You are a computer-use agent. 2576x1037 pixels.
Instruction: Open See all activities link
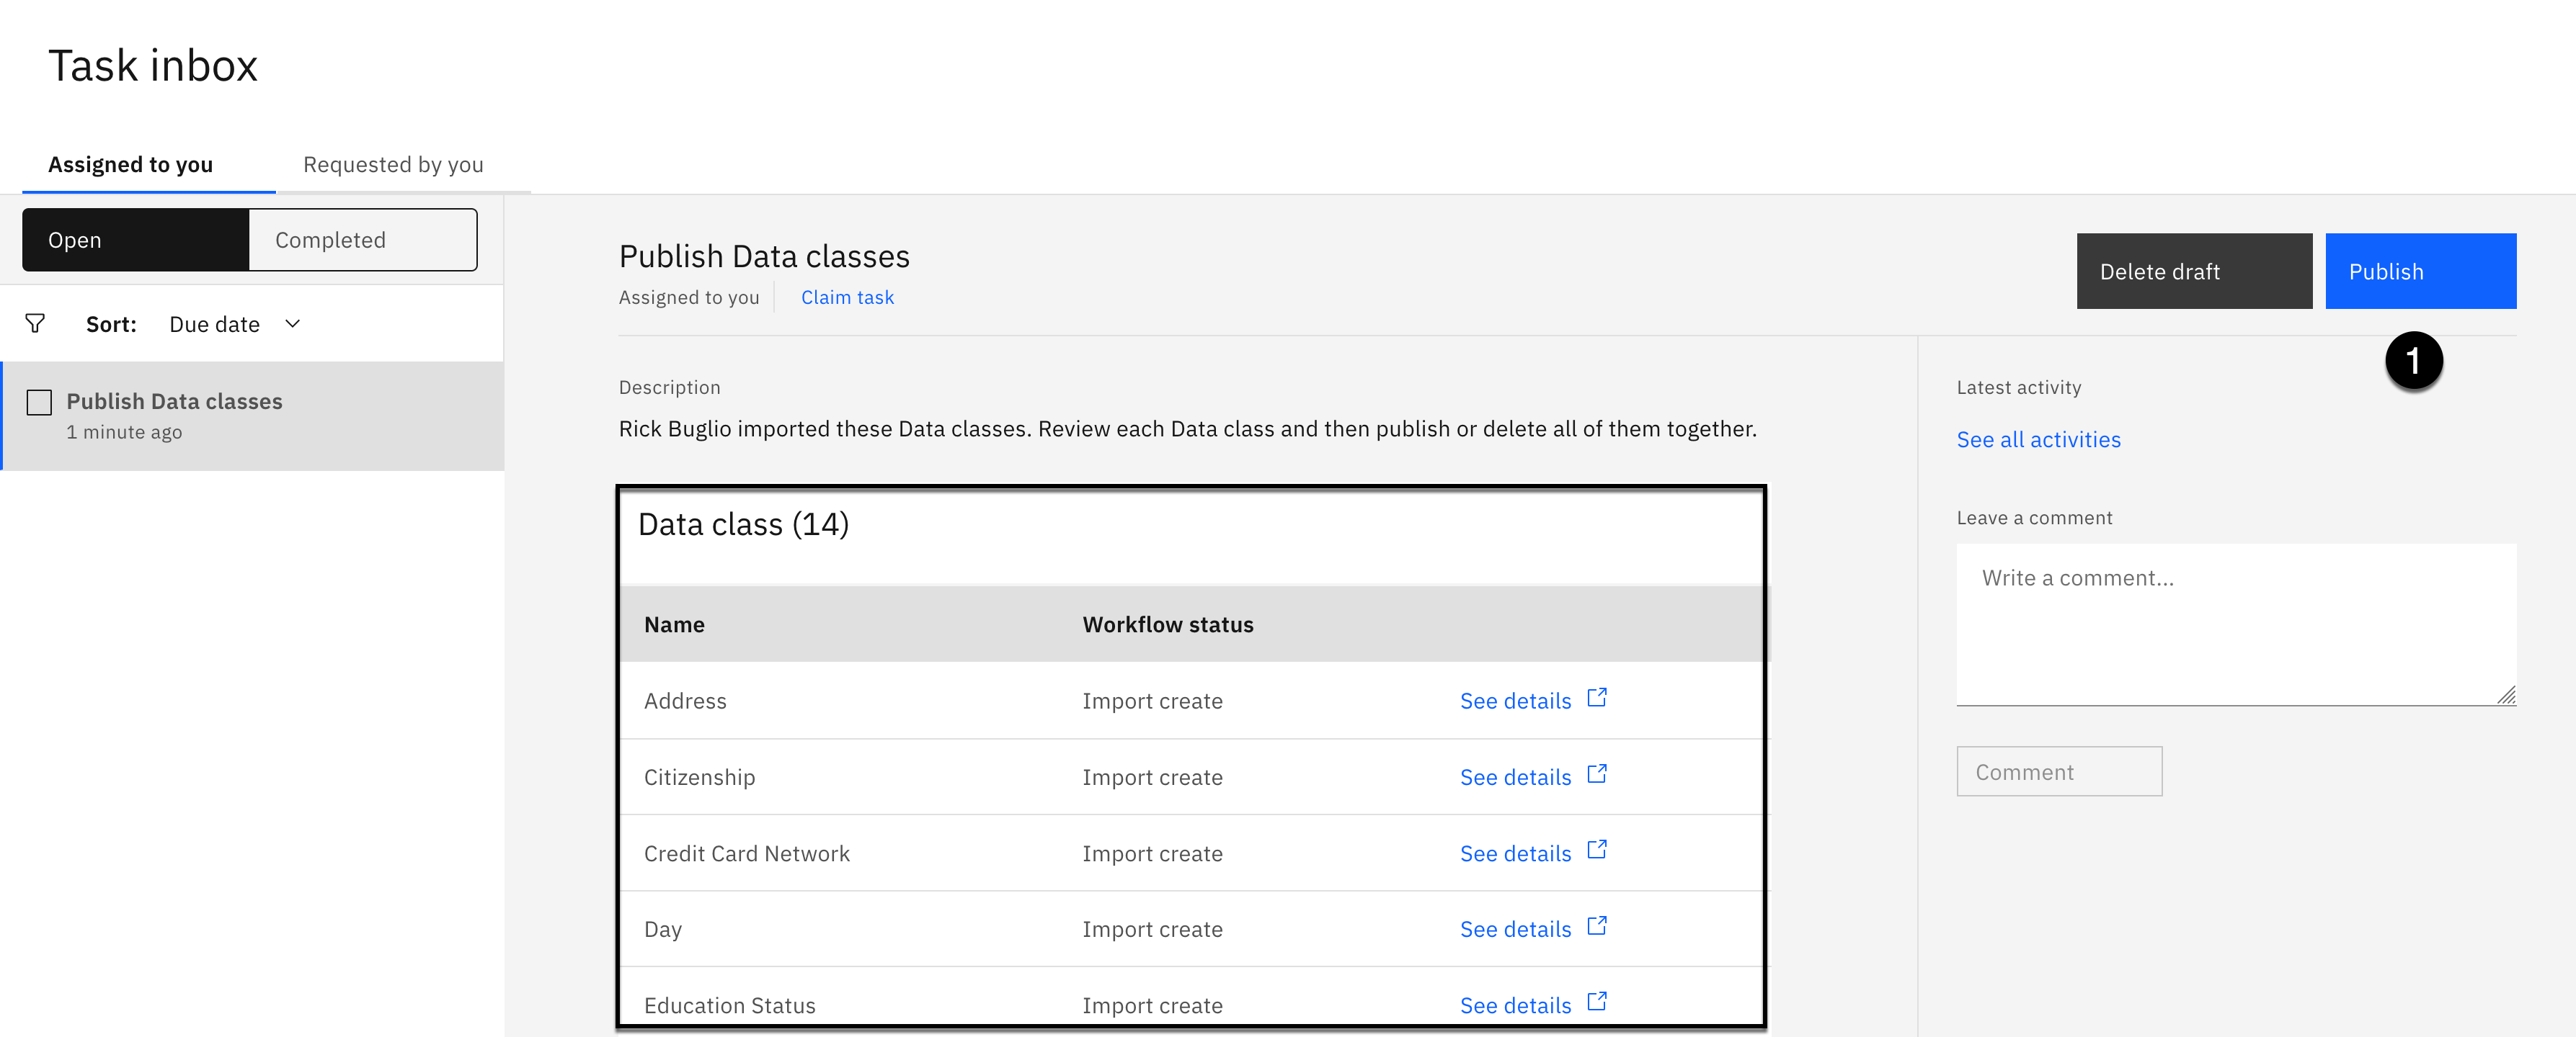(x=2038, y=439)
